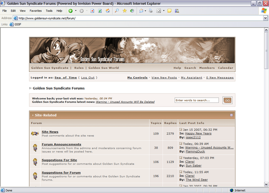Open the Favorites star toolbar icon

click(124, 11)
